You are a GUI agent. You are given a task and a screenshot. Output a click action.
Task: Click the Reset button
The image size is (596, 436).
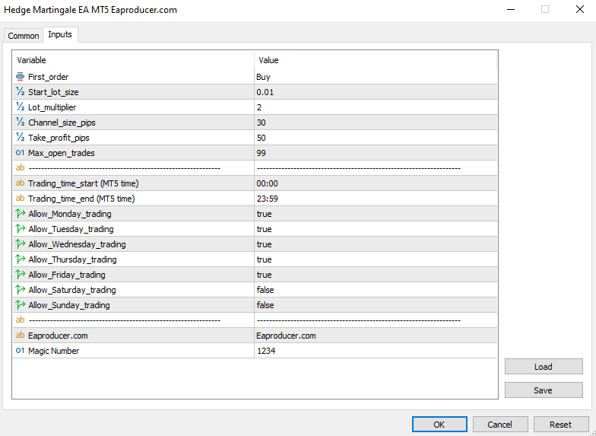[x=561, y=425]
